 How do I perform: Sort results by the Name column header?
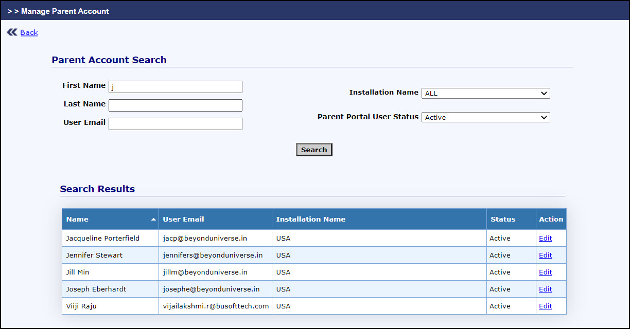coord(78,219)
